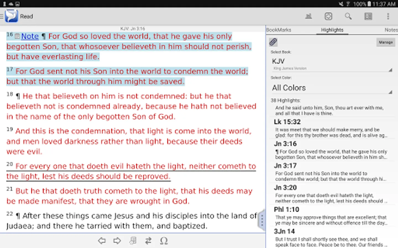Viewport: 398px width, 248px height.
Task: Go back with the left arrow
Action: coord(102,241)
